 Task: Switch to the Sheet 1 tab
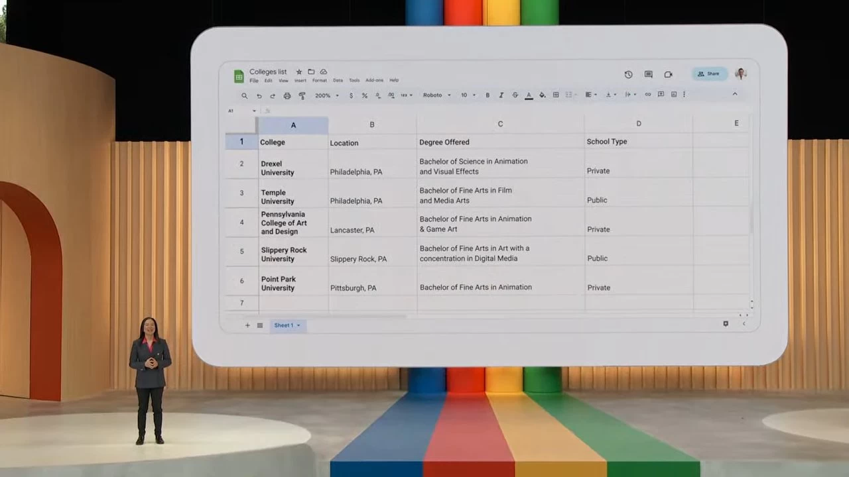coord(287,325)
